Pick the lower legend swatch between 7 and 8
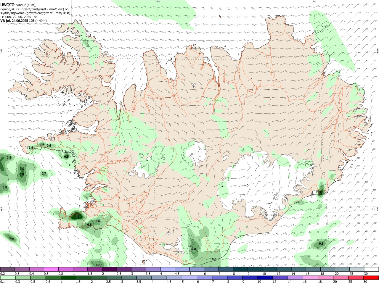 220,278
